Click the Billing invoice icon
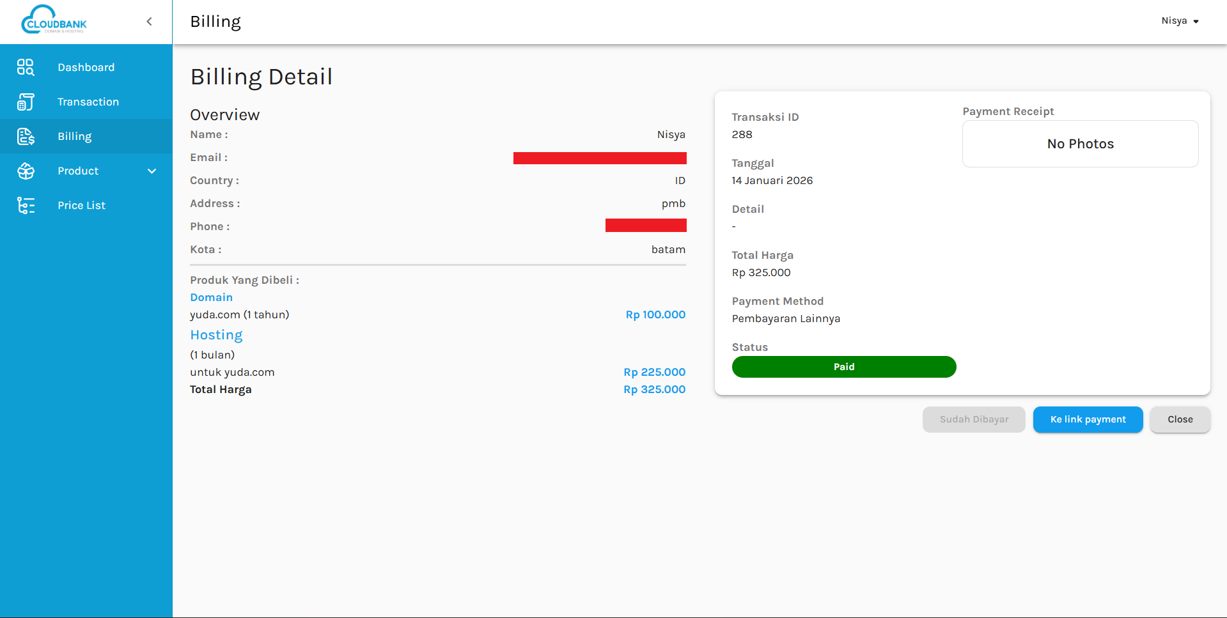1227x618 pixels. point(26,136)
